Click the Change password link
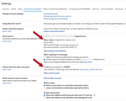 (x=51, y=14)
